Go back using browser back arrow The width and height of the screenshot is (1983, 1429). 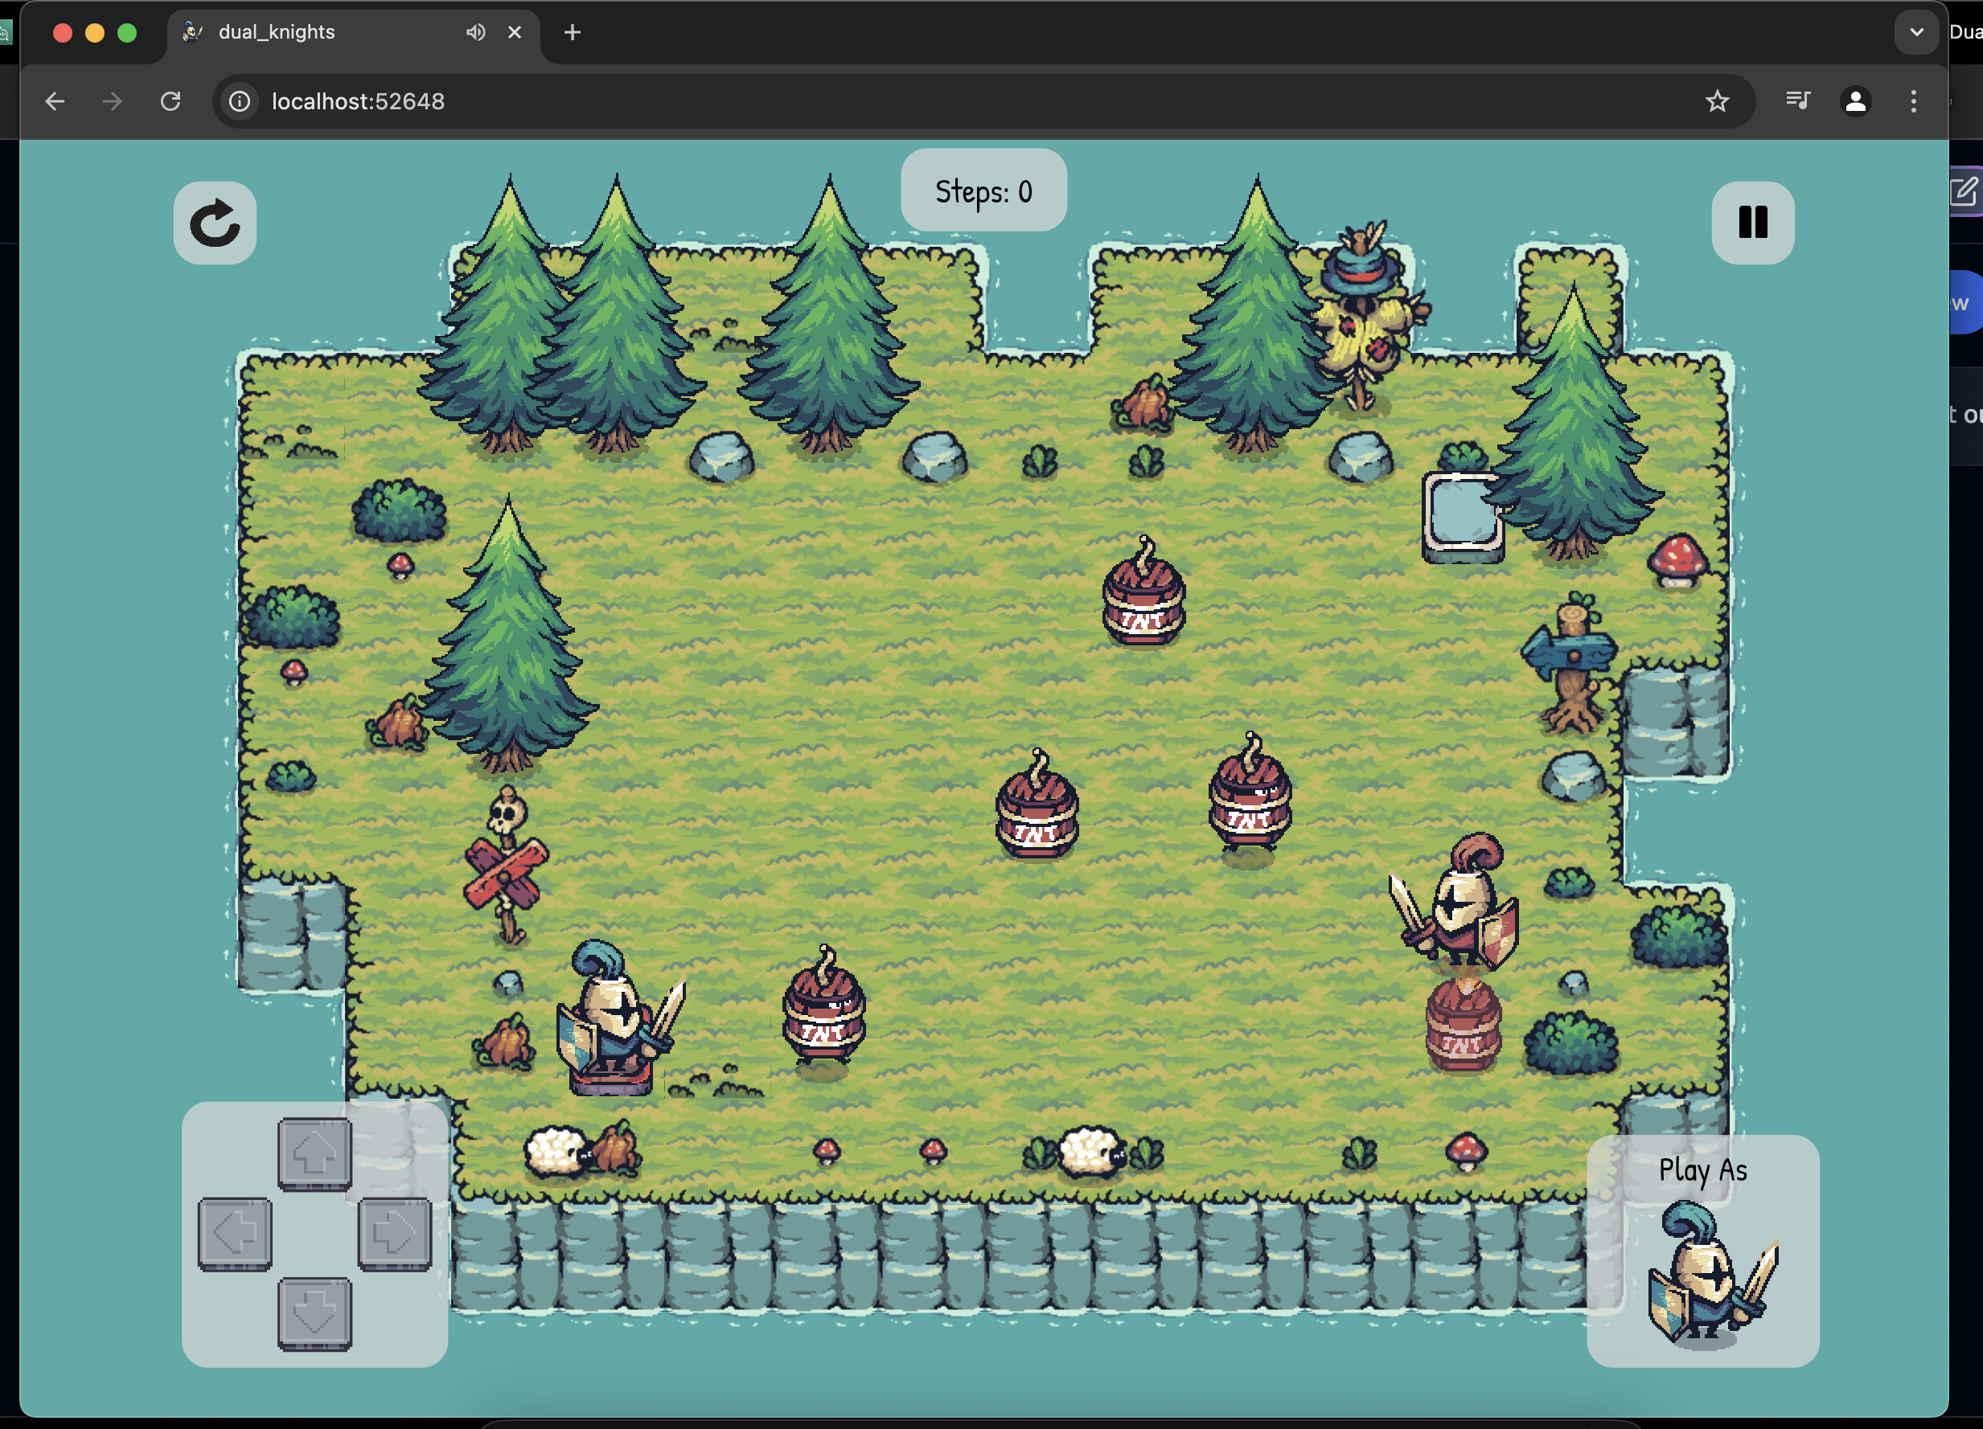click(x=55, y=101)
